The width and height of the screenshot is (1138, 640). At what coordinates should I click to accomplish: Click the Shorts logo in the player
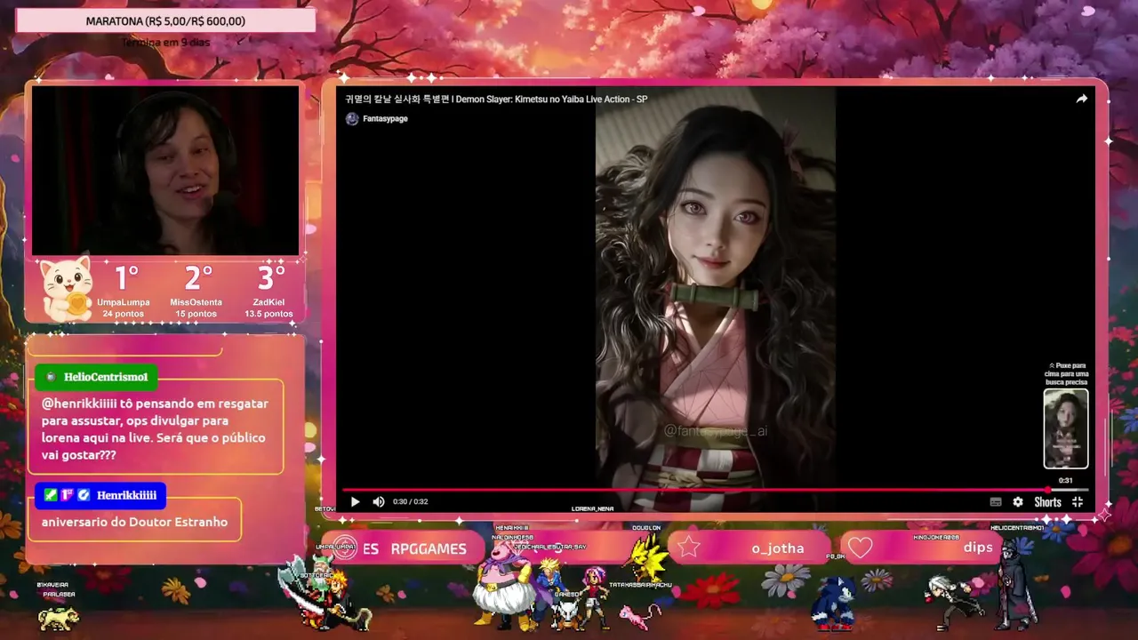pos(1047,502)
